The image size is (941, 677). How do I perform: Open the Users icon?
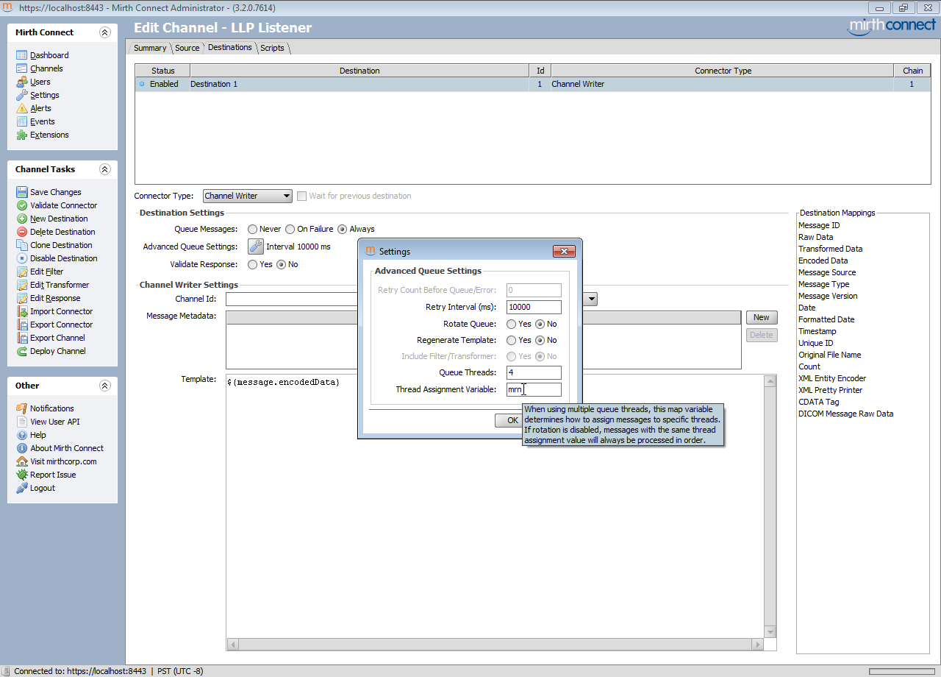pos(22,82)
